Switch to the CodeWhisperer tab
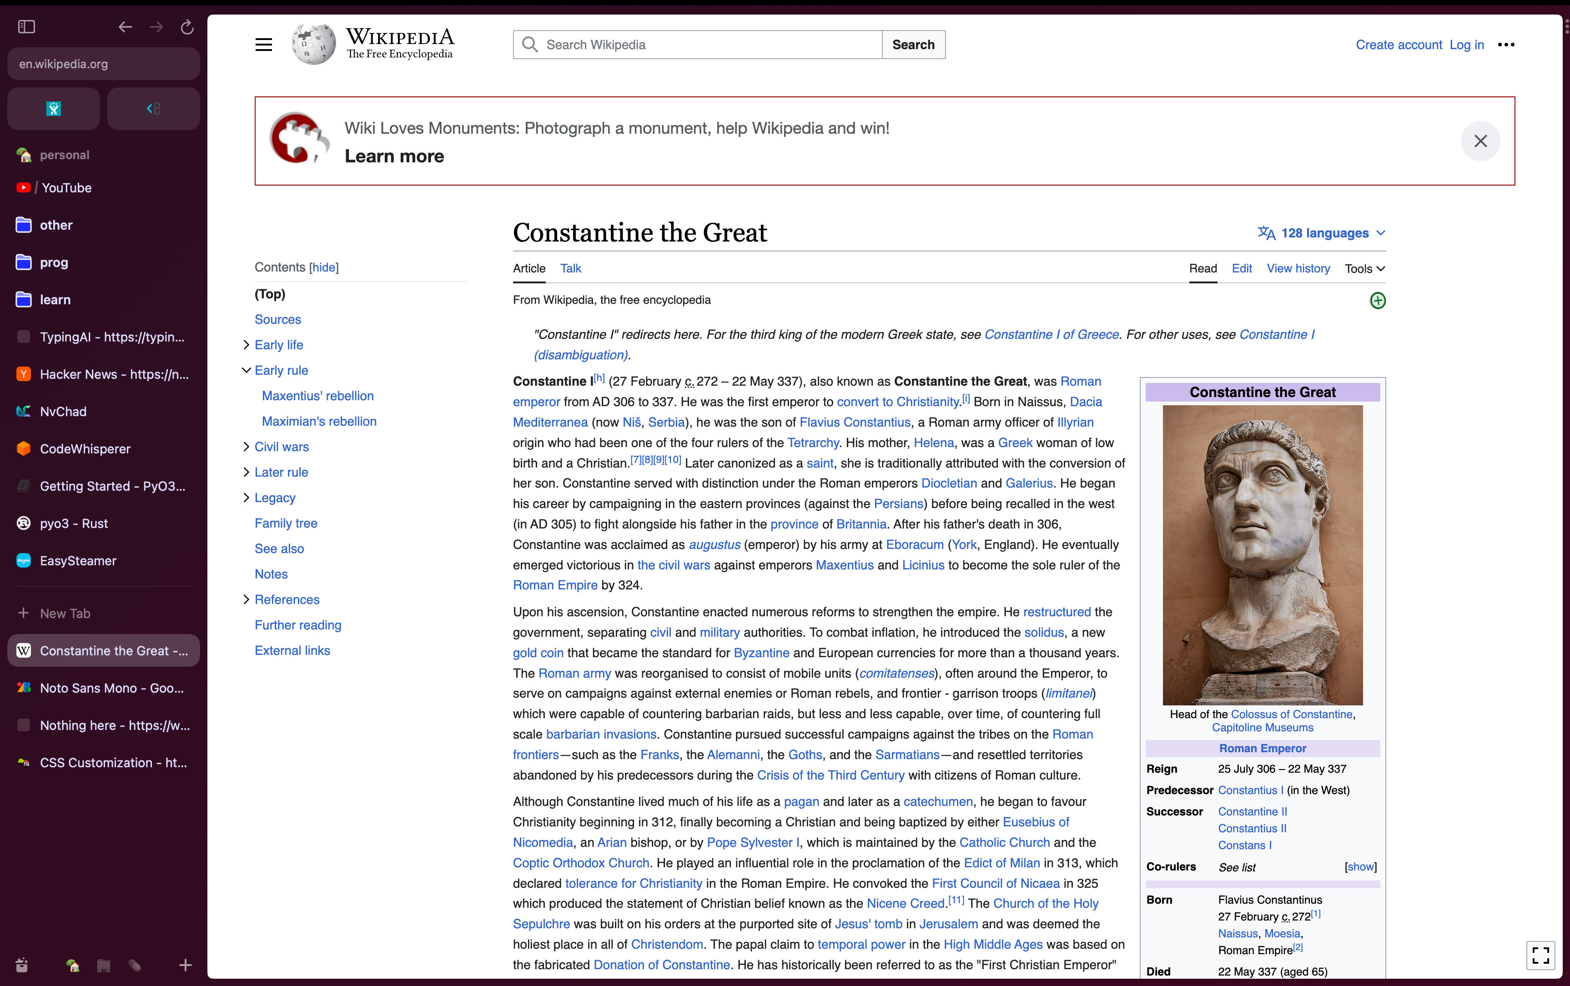Image resolution: width=1570 pixels, height=986 pixels. pos(104,448)
